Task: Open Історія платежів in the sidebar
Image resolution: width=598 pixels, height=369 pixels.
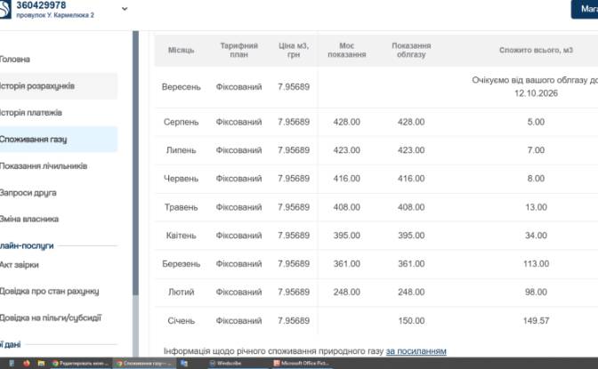Action: coord(31,113)
